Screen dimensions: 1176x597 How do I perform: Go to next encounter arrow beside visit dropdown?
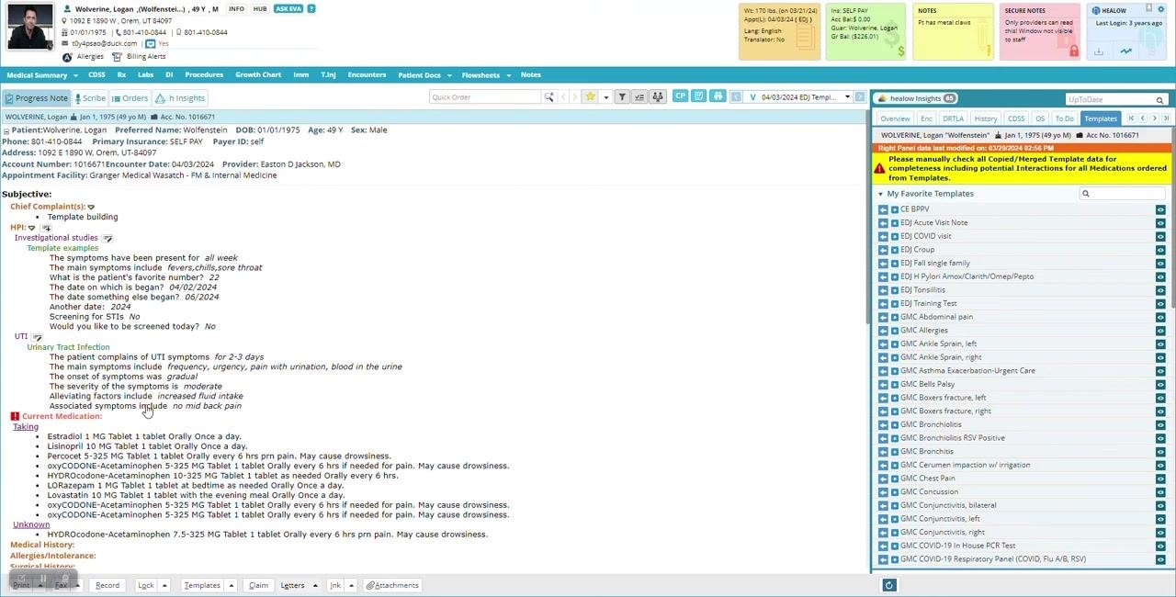(x=860, y=97)
